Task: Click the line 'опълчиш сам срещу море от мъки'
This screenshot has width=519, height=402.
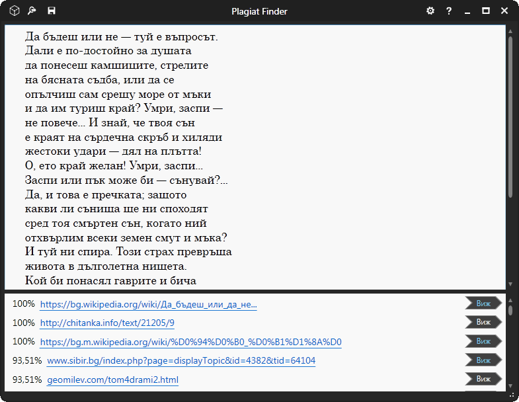Action: (118, 95)
